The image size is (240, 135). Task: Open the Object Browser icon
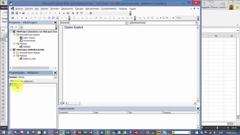(x=82, y=13)
